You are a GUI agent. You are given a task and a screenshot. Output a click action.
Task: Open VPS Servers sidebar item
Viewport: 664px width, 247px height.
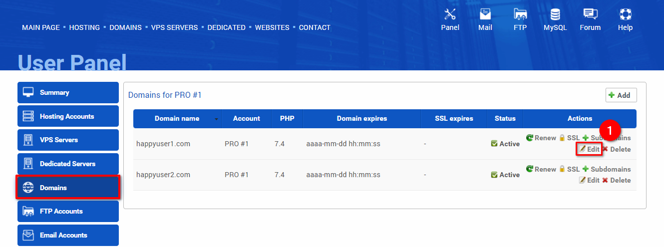tap(68, 140)
